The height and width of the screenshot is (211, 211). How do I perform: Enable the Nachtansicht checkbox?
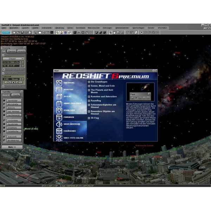click(x=4, y=115)
